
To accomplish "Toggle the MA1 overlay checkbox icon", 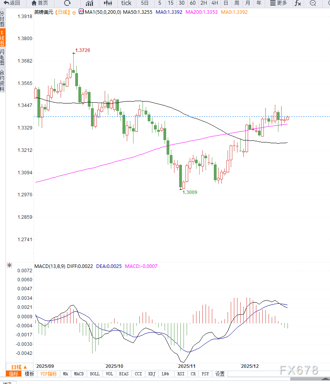I will 82,12.
